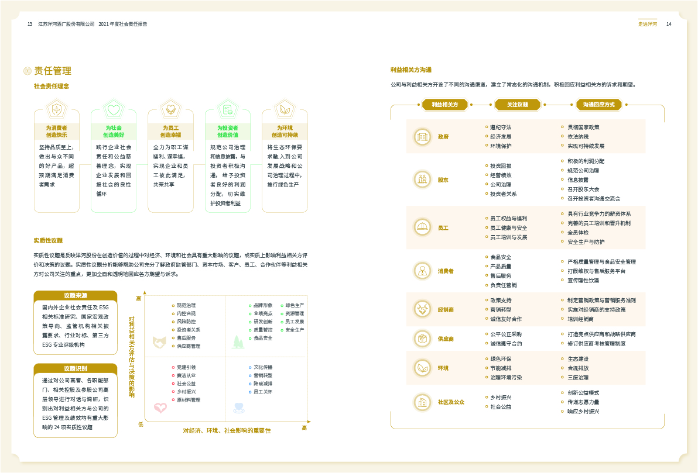The image size is (698, 473).
Task: Select the 关注议题 column header
Action: [517, 105]
